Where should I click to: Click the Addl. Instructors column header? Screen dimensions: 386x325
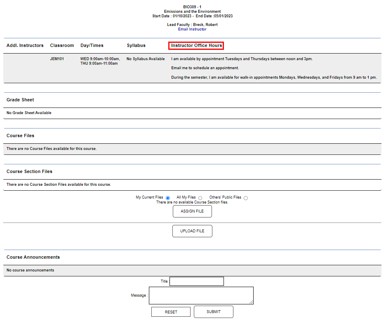(x=25, y=45)
